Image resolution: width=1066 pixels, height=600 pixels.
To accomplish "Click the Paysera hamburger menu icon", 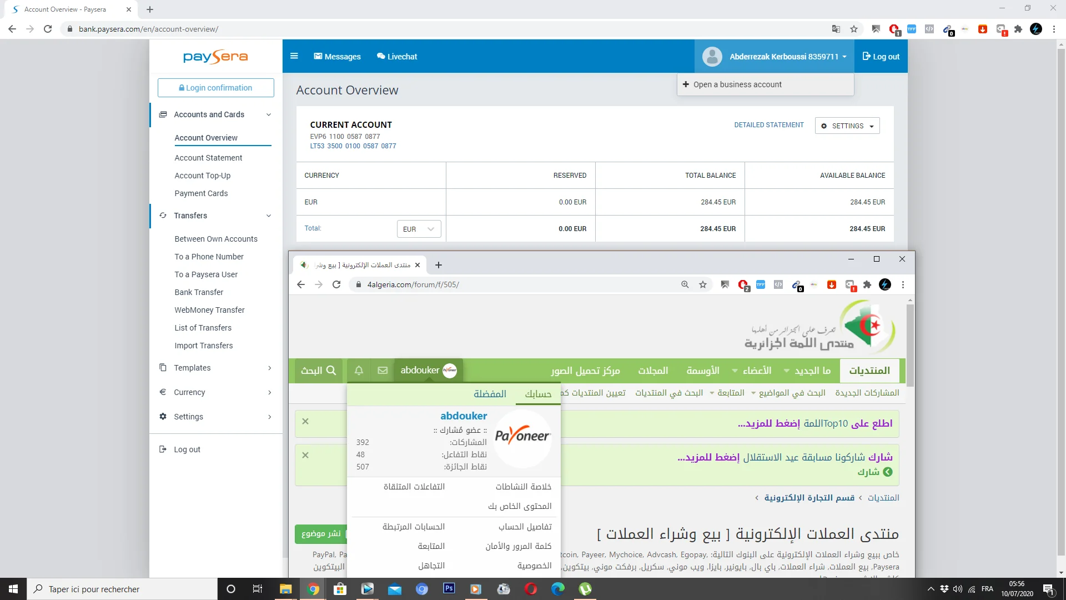I will tap(294, 56).
